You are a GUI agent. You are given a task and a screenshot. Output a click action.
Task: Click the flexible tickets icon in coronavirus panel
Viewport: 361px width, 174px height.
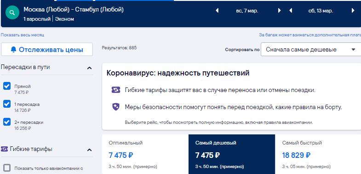(116, 90)
